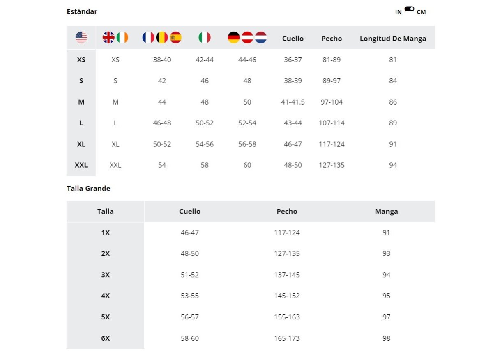Click the Spain flag icon

coord(176,38)
